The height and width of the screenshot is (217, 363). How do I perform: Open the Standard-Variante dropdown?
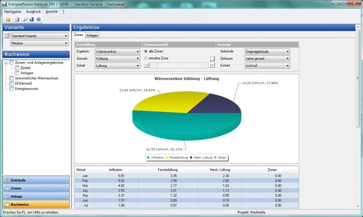coord(39,36)
